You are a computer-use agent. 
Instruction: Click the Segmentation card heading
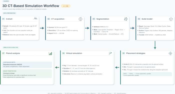coord(103,19)
